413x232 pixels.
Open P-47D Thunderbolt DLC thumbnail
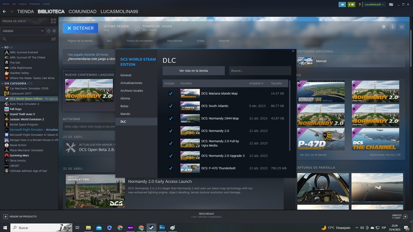(x=321, y=139)
